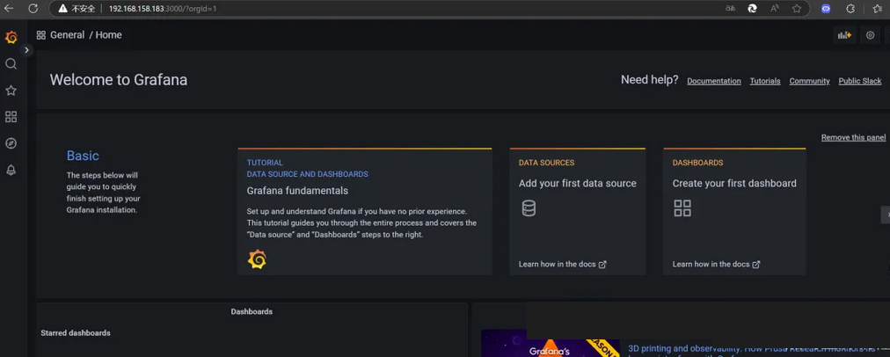Expand the Grafana sidebar with chevron
The width and height of the screenshot is (890, 357).
click(x=26, y=50)
